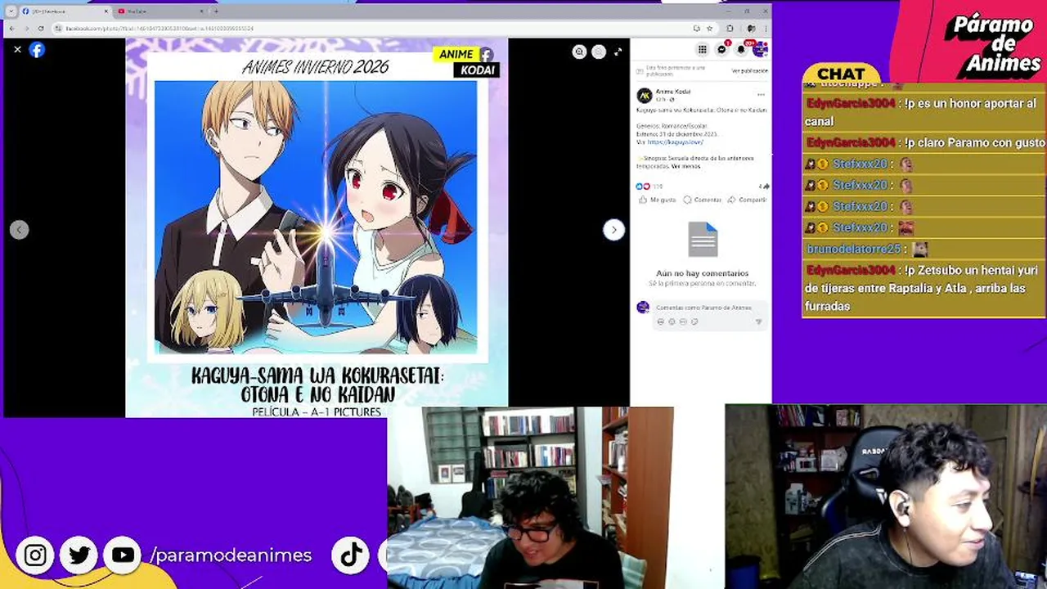This screenshot has height=589, width=1047.
Task: Open emoji picker in comment box
Action: pos(672,321)
